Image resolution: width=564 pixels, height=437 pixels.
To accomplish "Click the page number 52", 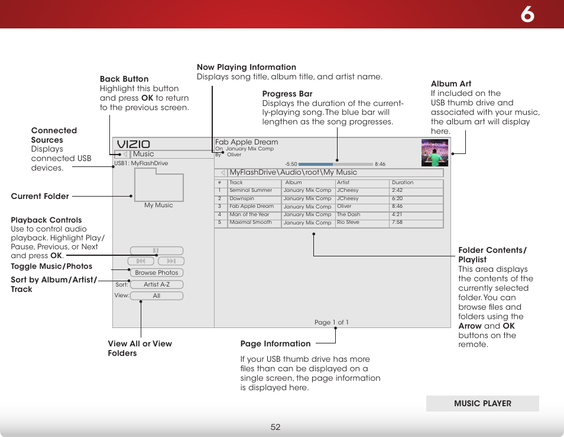I will pyautogui.click(x=275, y=428).
